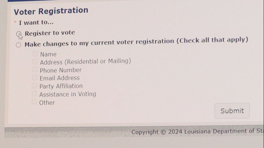Tick the Email Address checkbox

35,78
